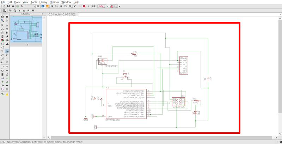This screenshot has height=144, width=282.
Task: Click the Print toolbar icon
Action: [x=13, y=6]
